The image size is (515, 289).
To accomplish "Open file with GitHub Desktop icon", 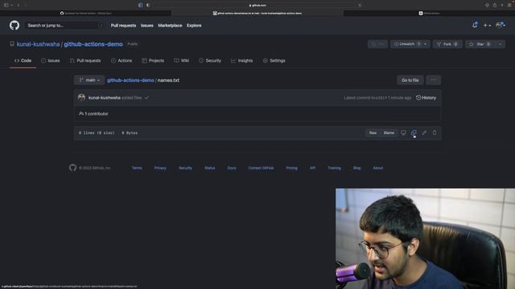I will pos(403,132).
